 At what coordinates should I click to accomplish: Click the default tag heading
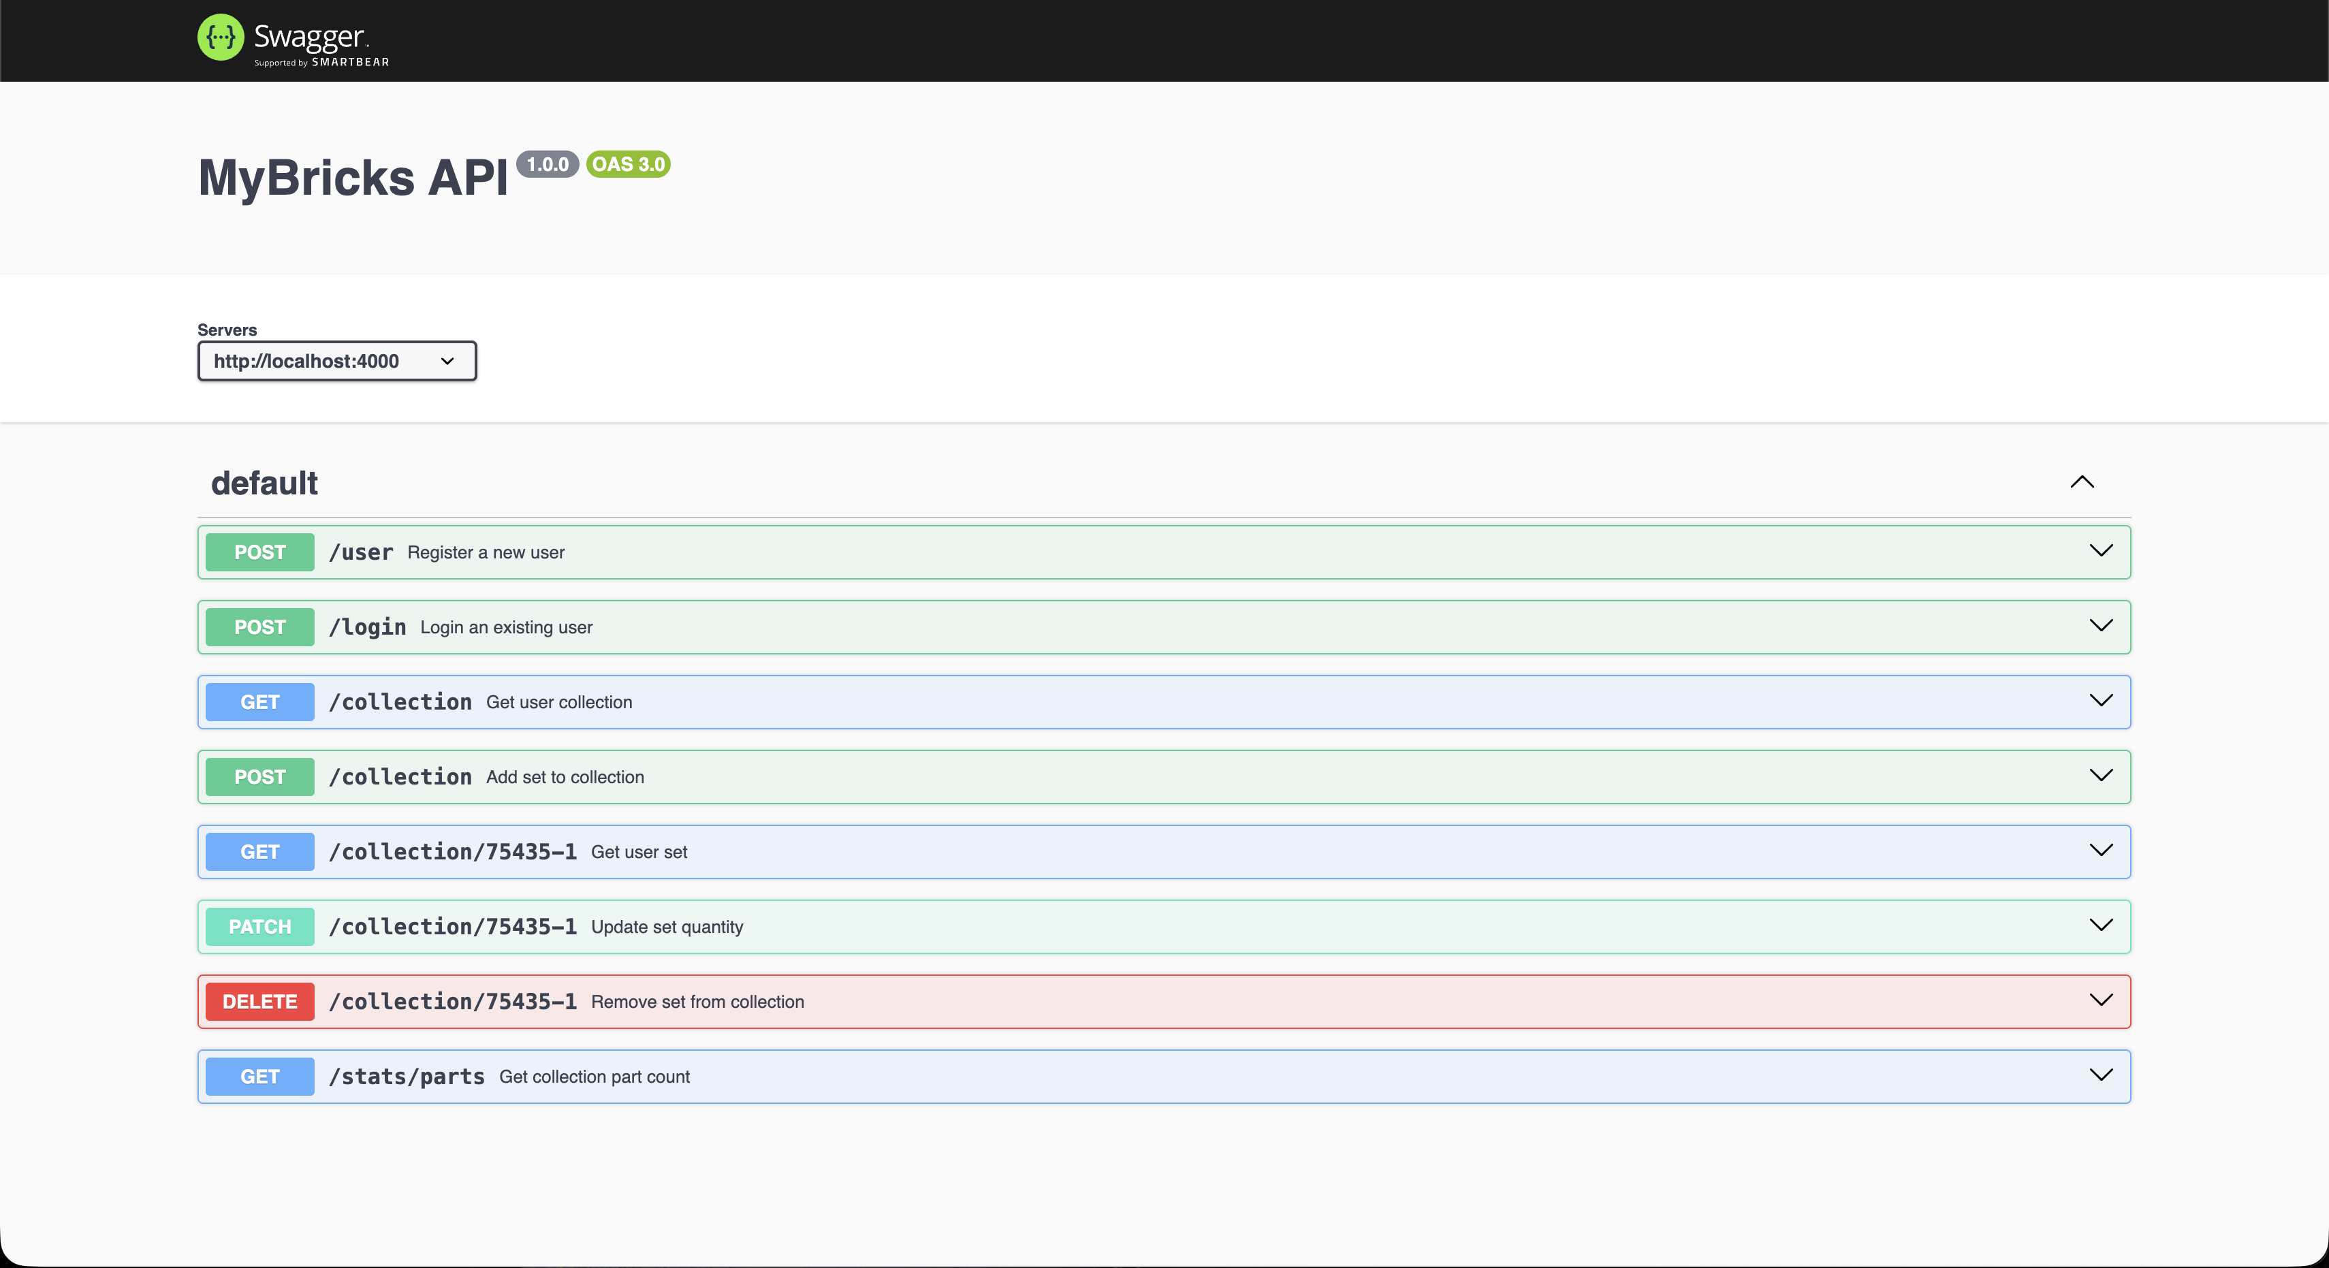(x=264, y=483)
